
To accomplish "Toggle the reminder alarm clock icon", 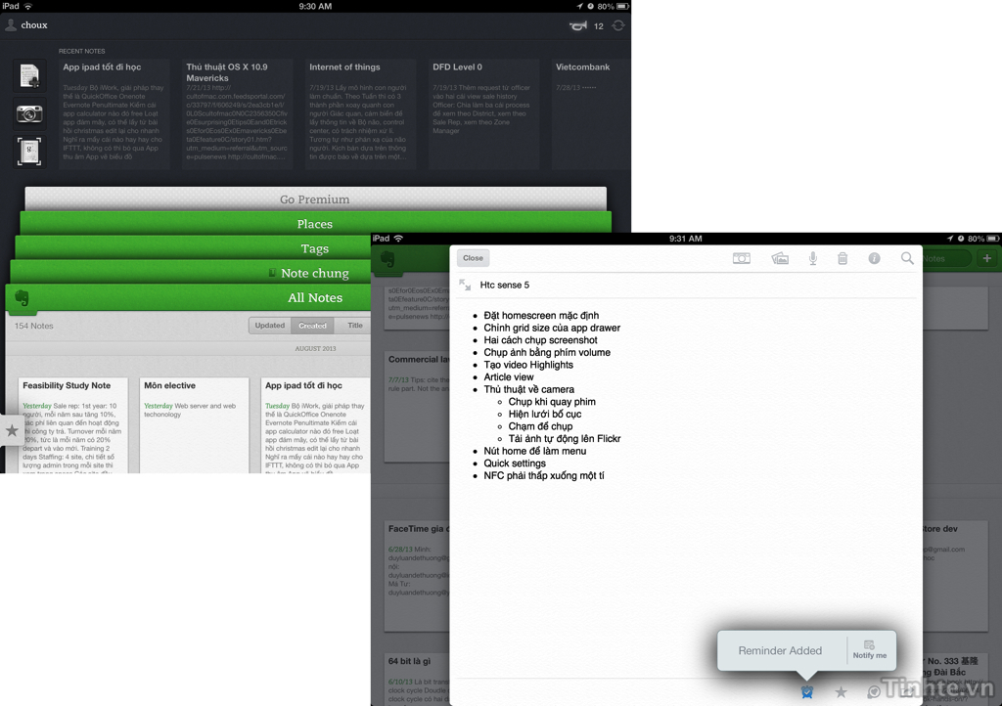I will pyautogui.click(x=807, y=691).
